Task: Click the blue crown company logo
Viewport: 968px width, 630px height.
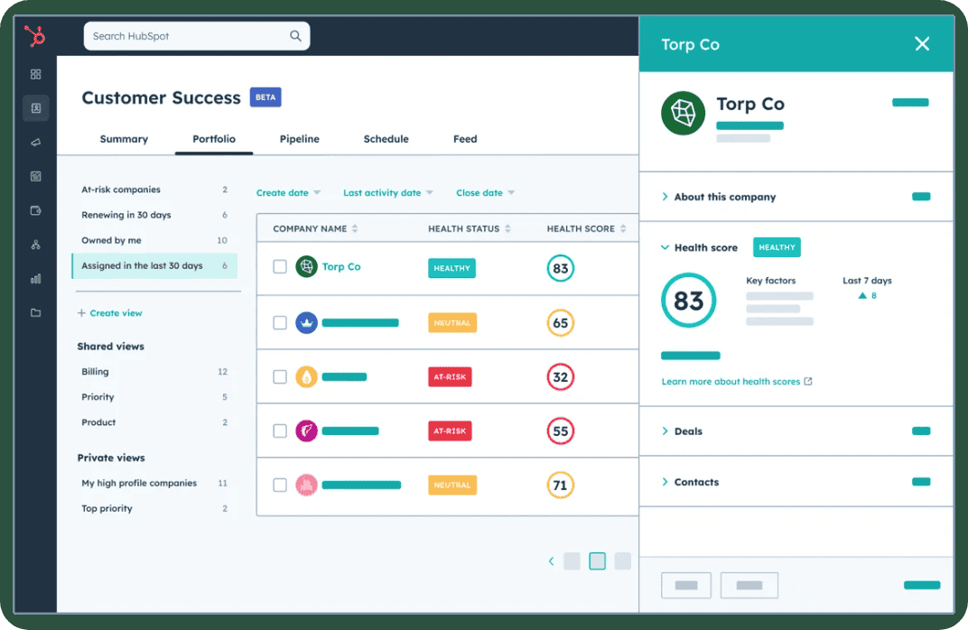Action: pyautogui.click(x=306, y=323)
